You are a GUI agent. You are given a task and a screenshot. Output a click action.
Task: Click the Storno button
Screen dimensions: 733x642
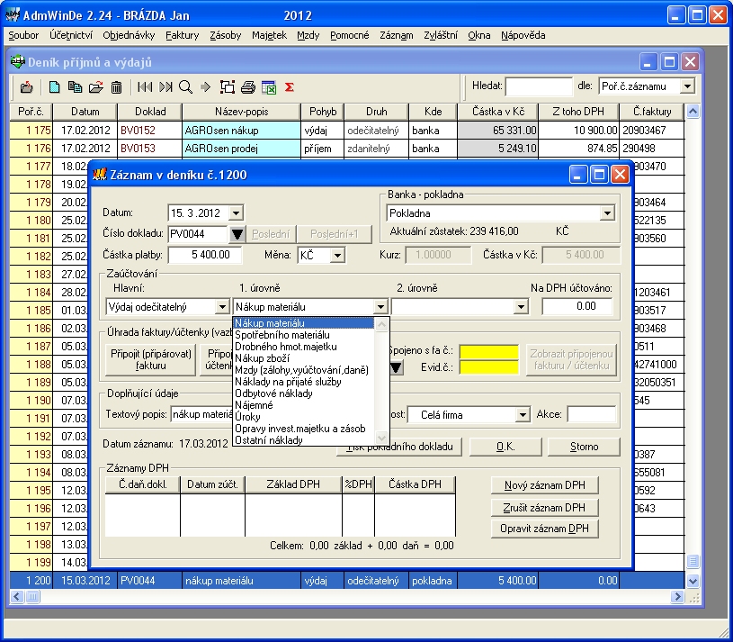click(x=584, y=447)
